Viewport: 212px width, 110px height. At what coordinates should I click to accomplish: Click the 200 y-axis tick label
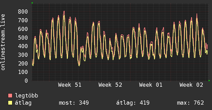click(23, 63)
